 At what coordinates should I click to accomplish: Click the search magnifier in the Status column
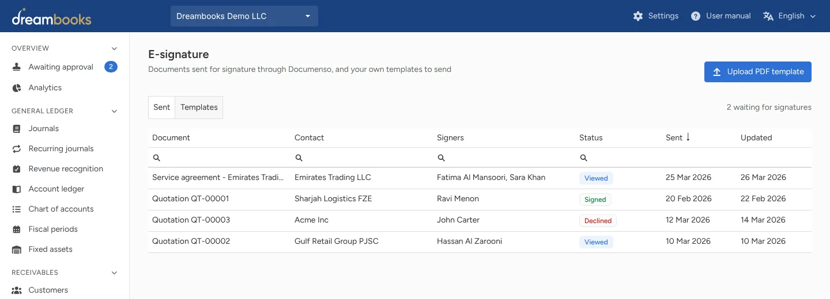[x=583, y=158]
